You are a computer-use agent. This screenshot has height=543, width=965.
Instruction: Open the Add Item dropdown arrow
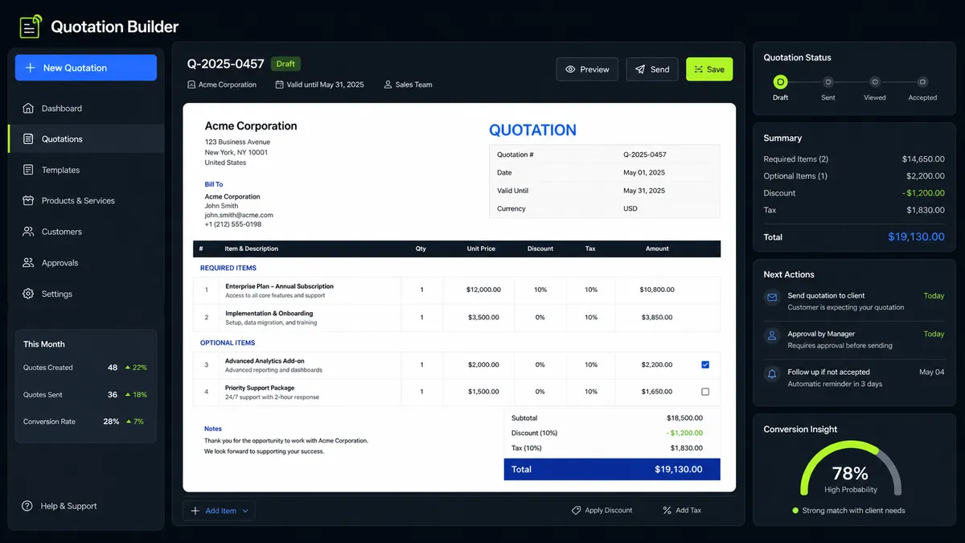(246, 511)
